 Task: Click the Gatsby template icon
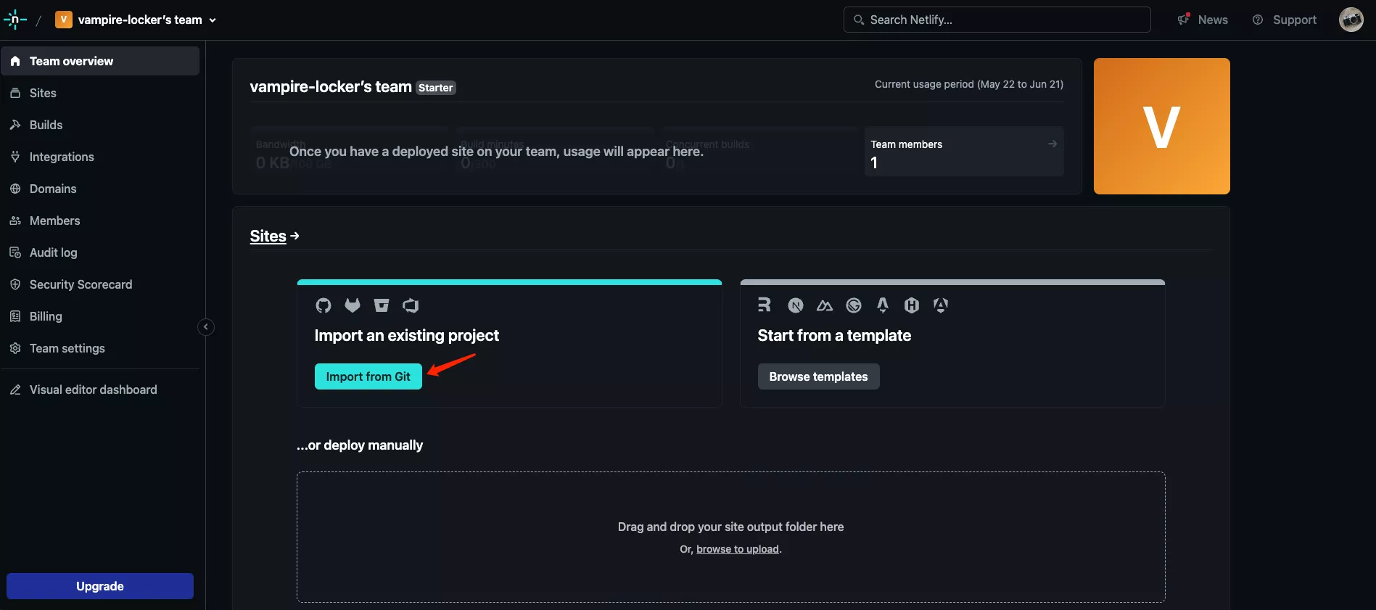click(x=854, y=305)
